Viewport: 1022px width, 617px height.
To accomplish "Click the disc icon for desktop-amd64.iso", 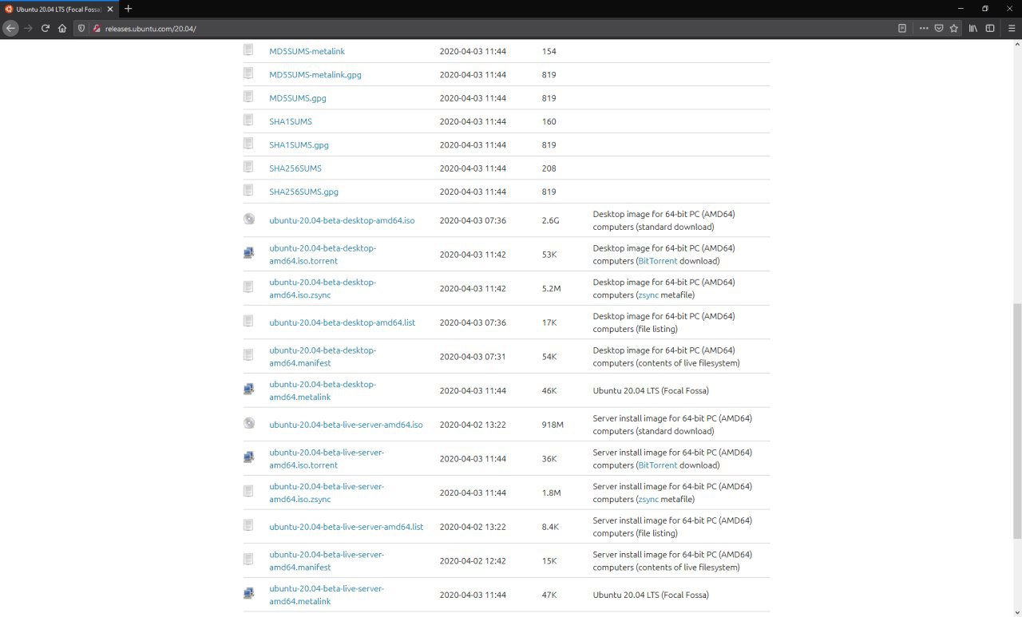I will pos(249,220).
